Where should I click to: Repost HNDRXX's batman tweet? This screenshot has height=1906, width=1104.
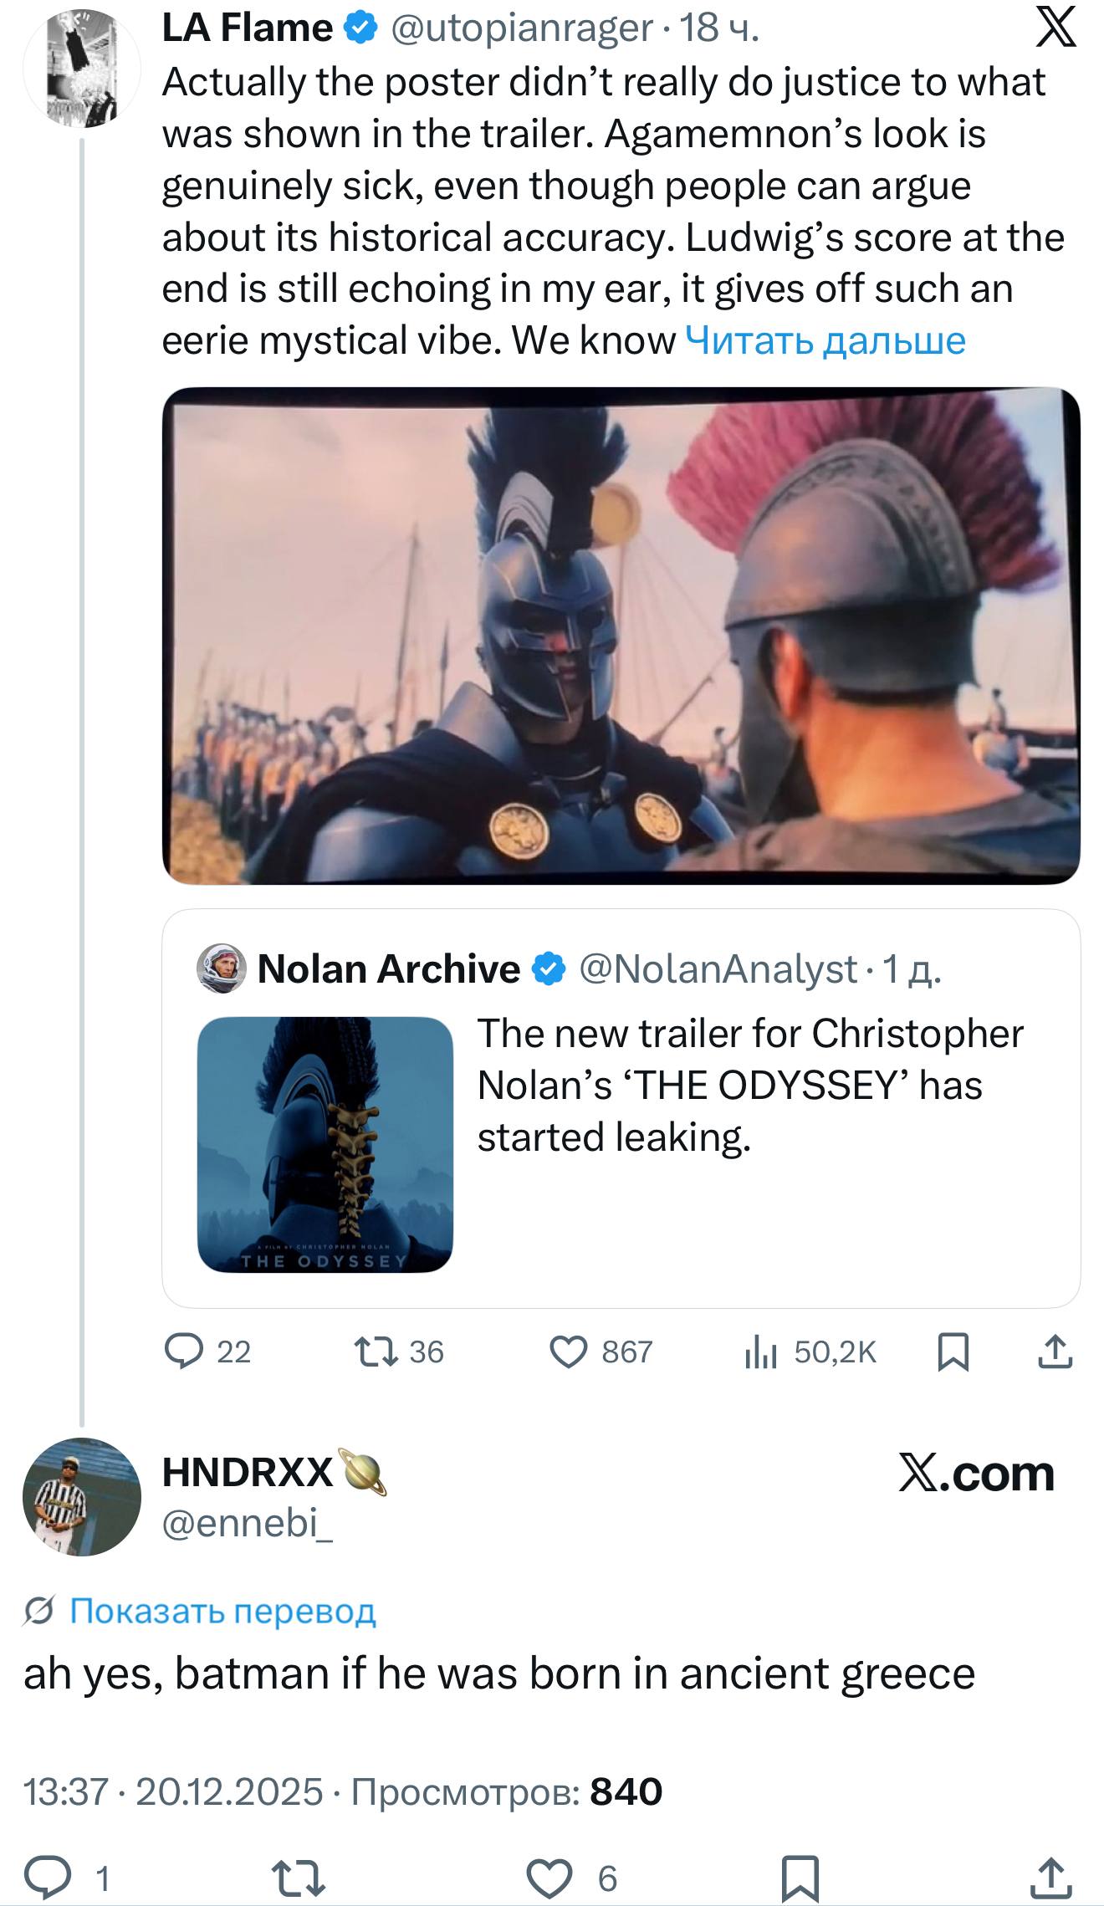point(299,1878)
